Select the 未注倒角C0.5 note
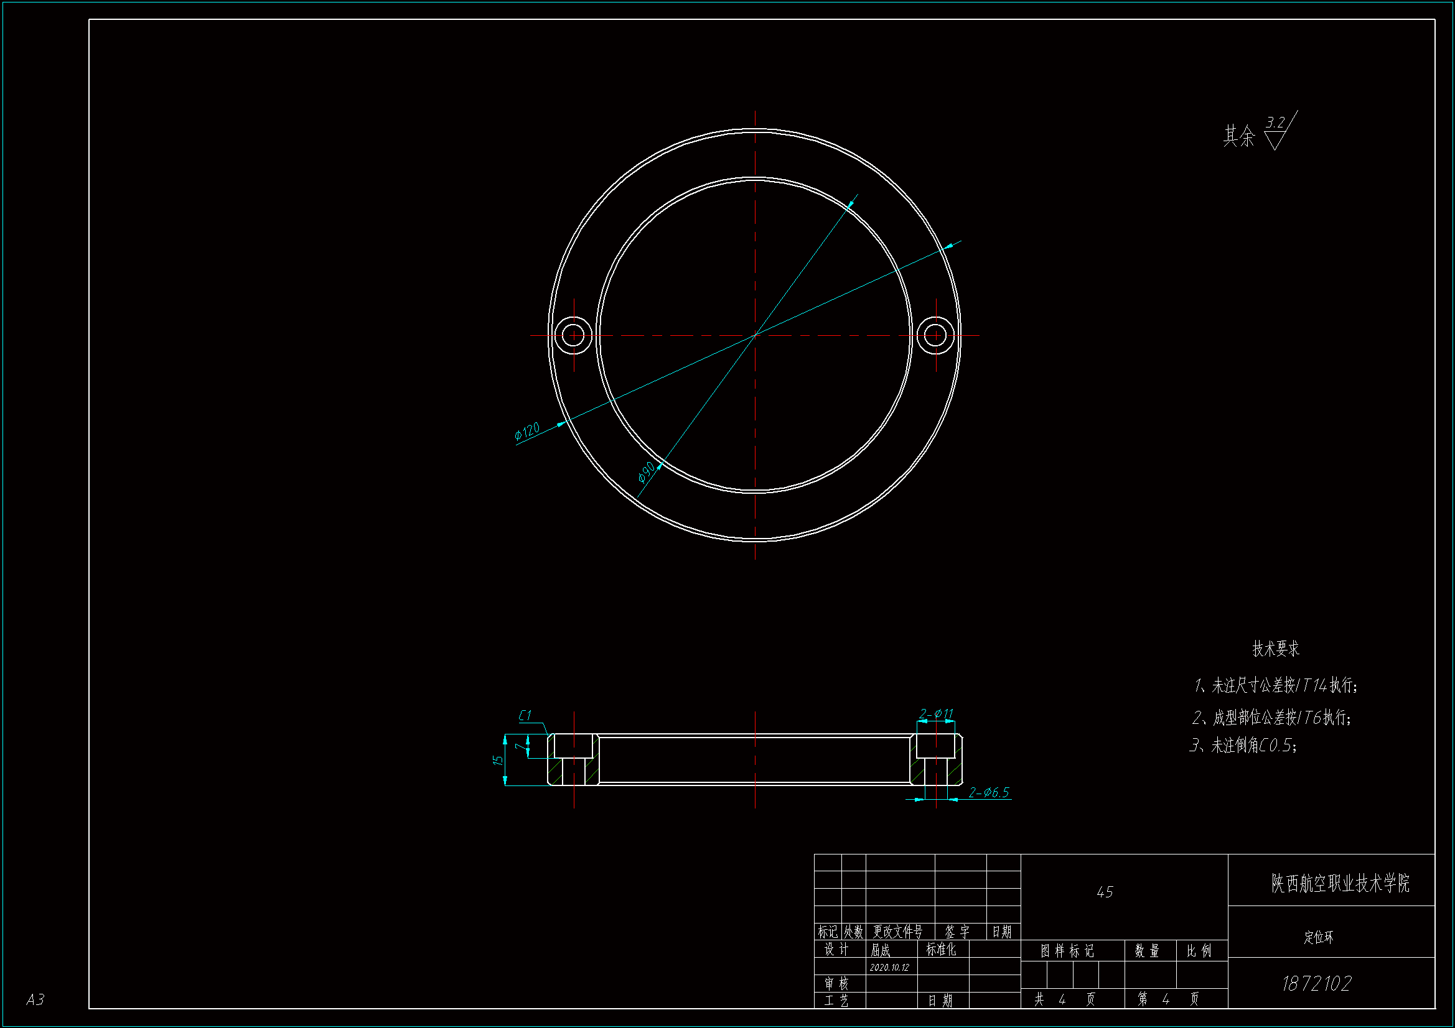 (x=1243, y=746)
